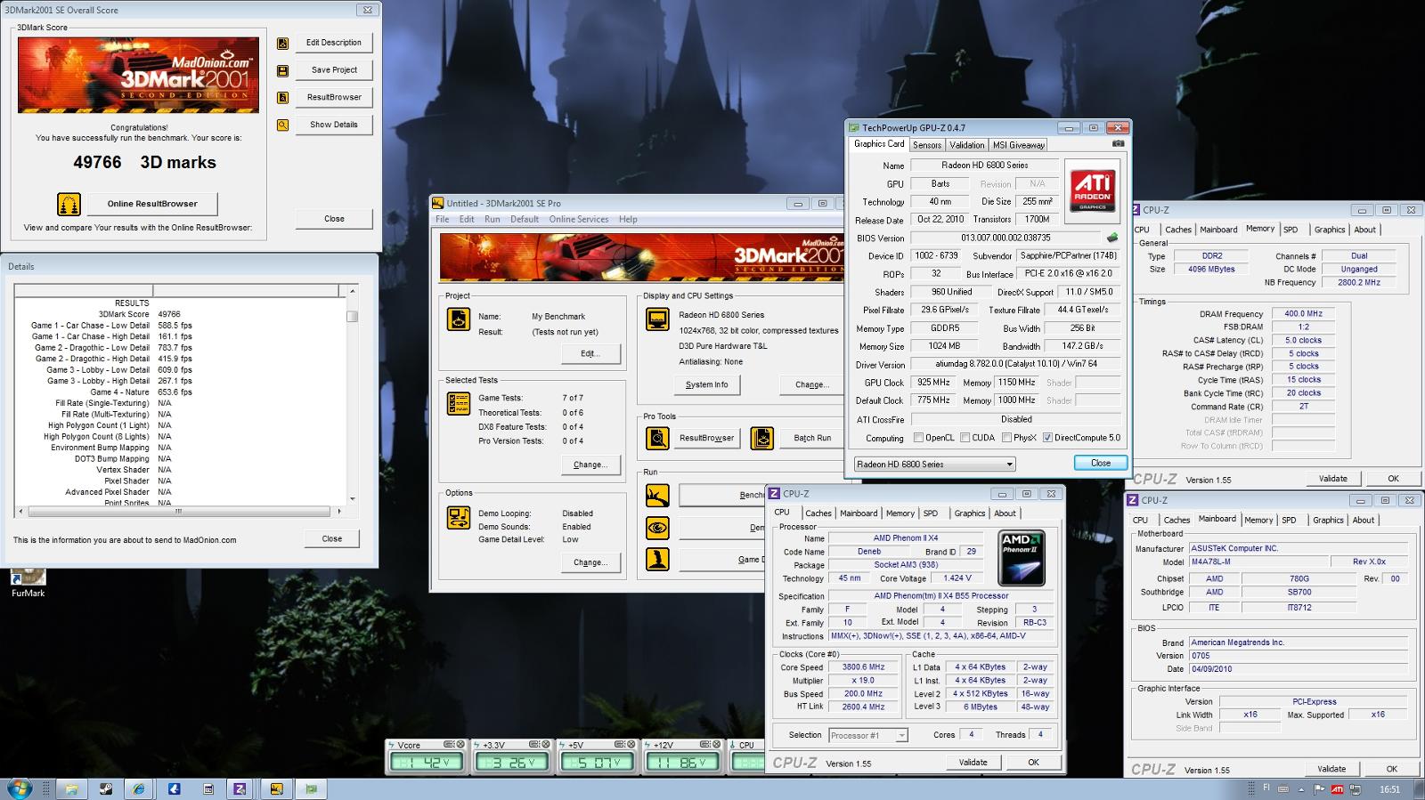1425x800 pixels.
Task: Click the Action Center flag tray icon
Action: click(1318, 789)
